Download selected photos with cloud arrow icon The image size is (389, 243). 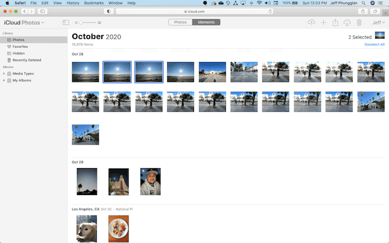tap(347, 22)
